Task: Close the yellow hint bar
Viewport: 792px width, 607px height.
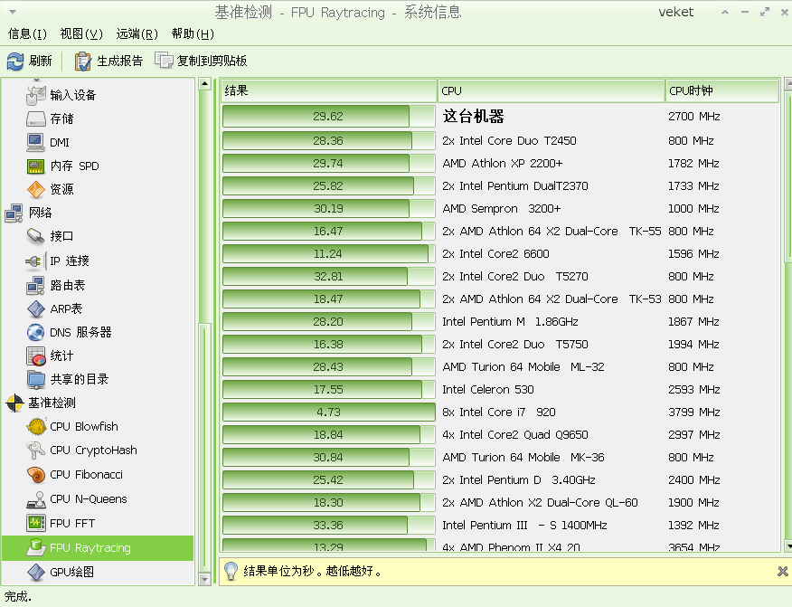Action: coord(782,571)
